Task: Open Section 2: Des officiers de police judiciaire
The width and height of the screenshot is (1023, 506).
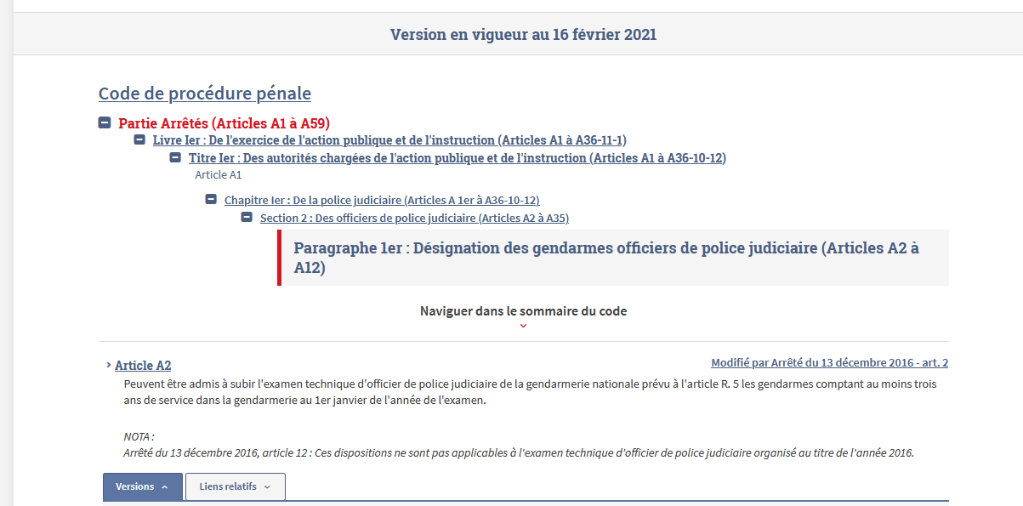Action: pos(414,219)
